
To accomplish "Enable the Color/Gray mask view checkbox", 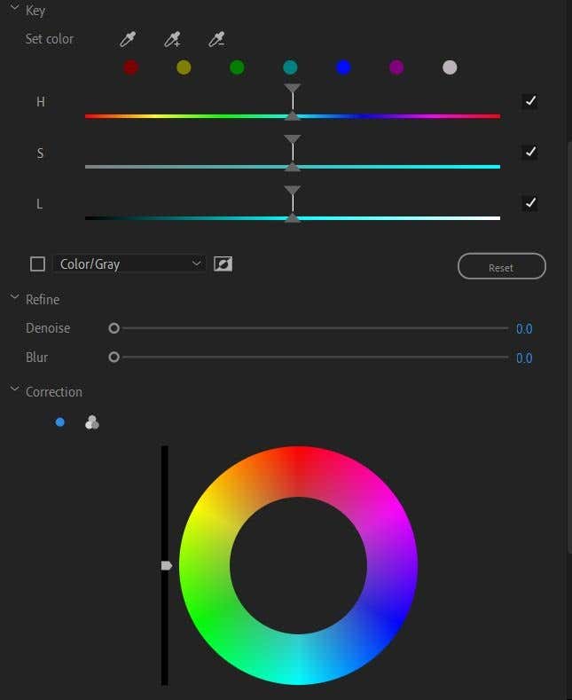I will 37,263.
